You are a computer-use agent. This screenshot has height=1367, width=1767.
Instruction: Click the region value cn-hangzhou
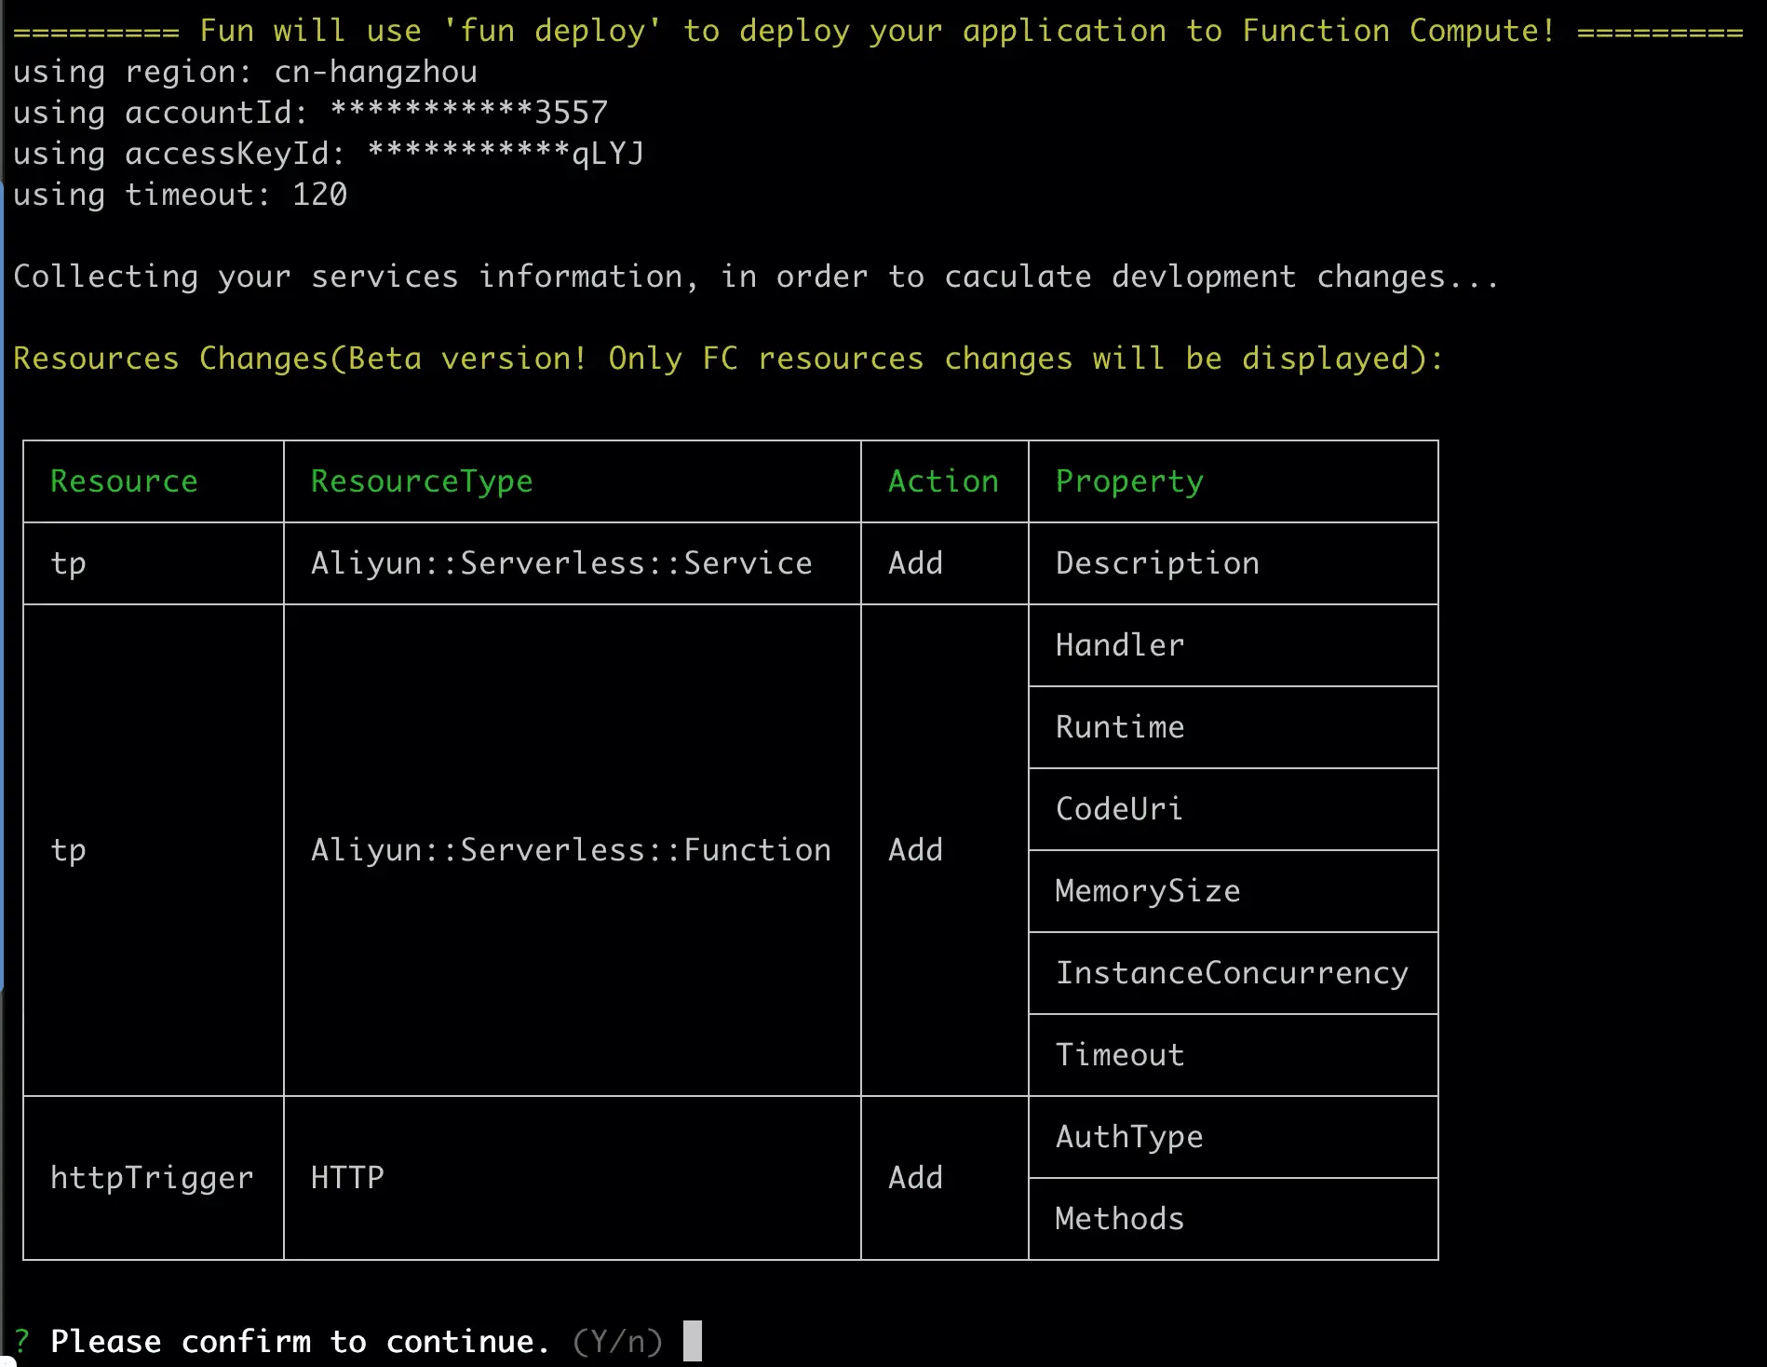tap(375, 72)
